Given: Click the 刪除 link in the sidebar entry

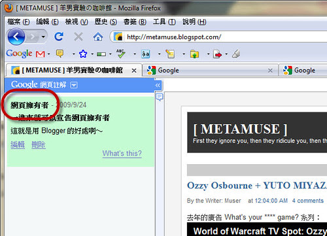Looking at the screenshot, I should tap(39, 144).
